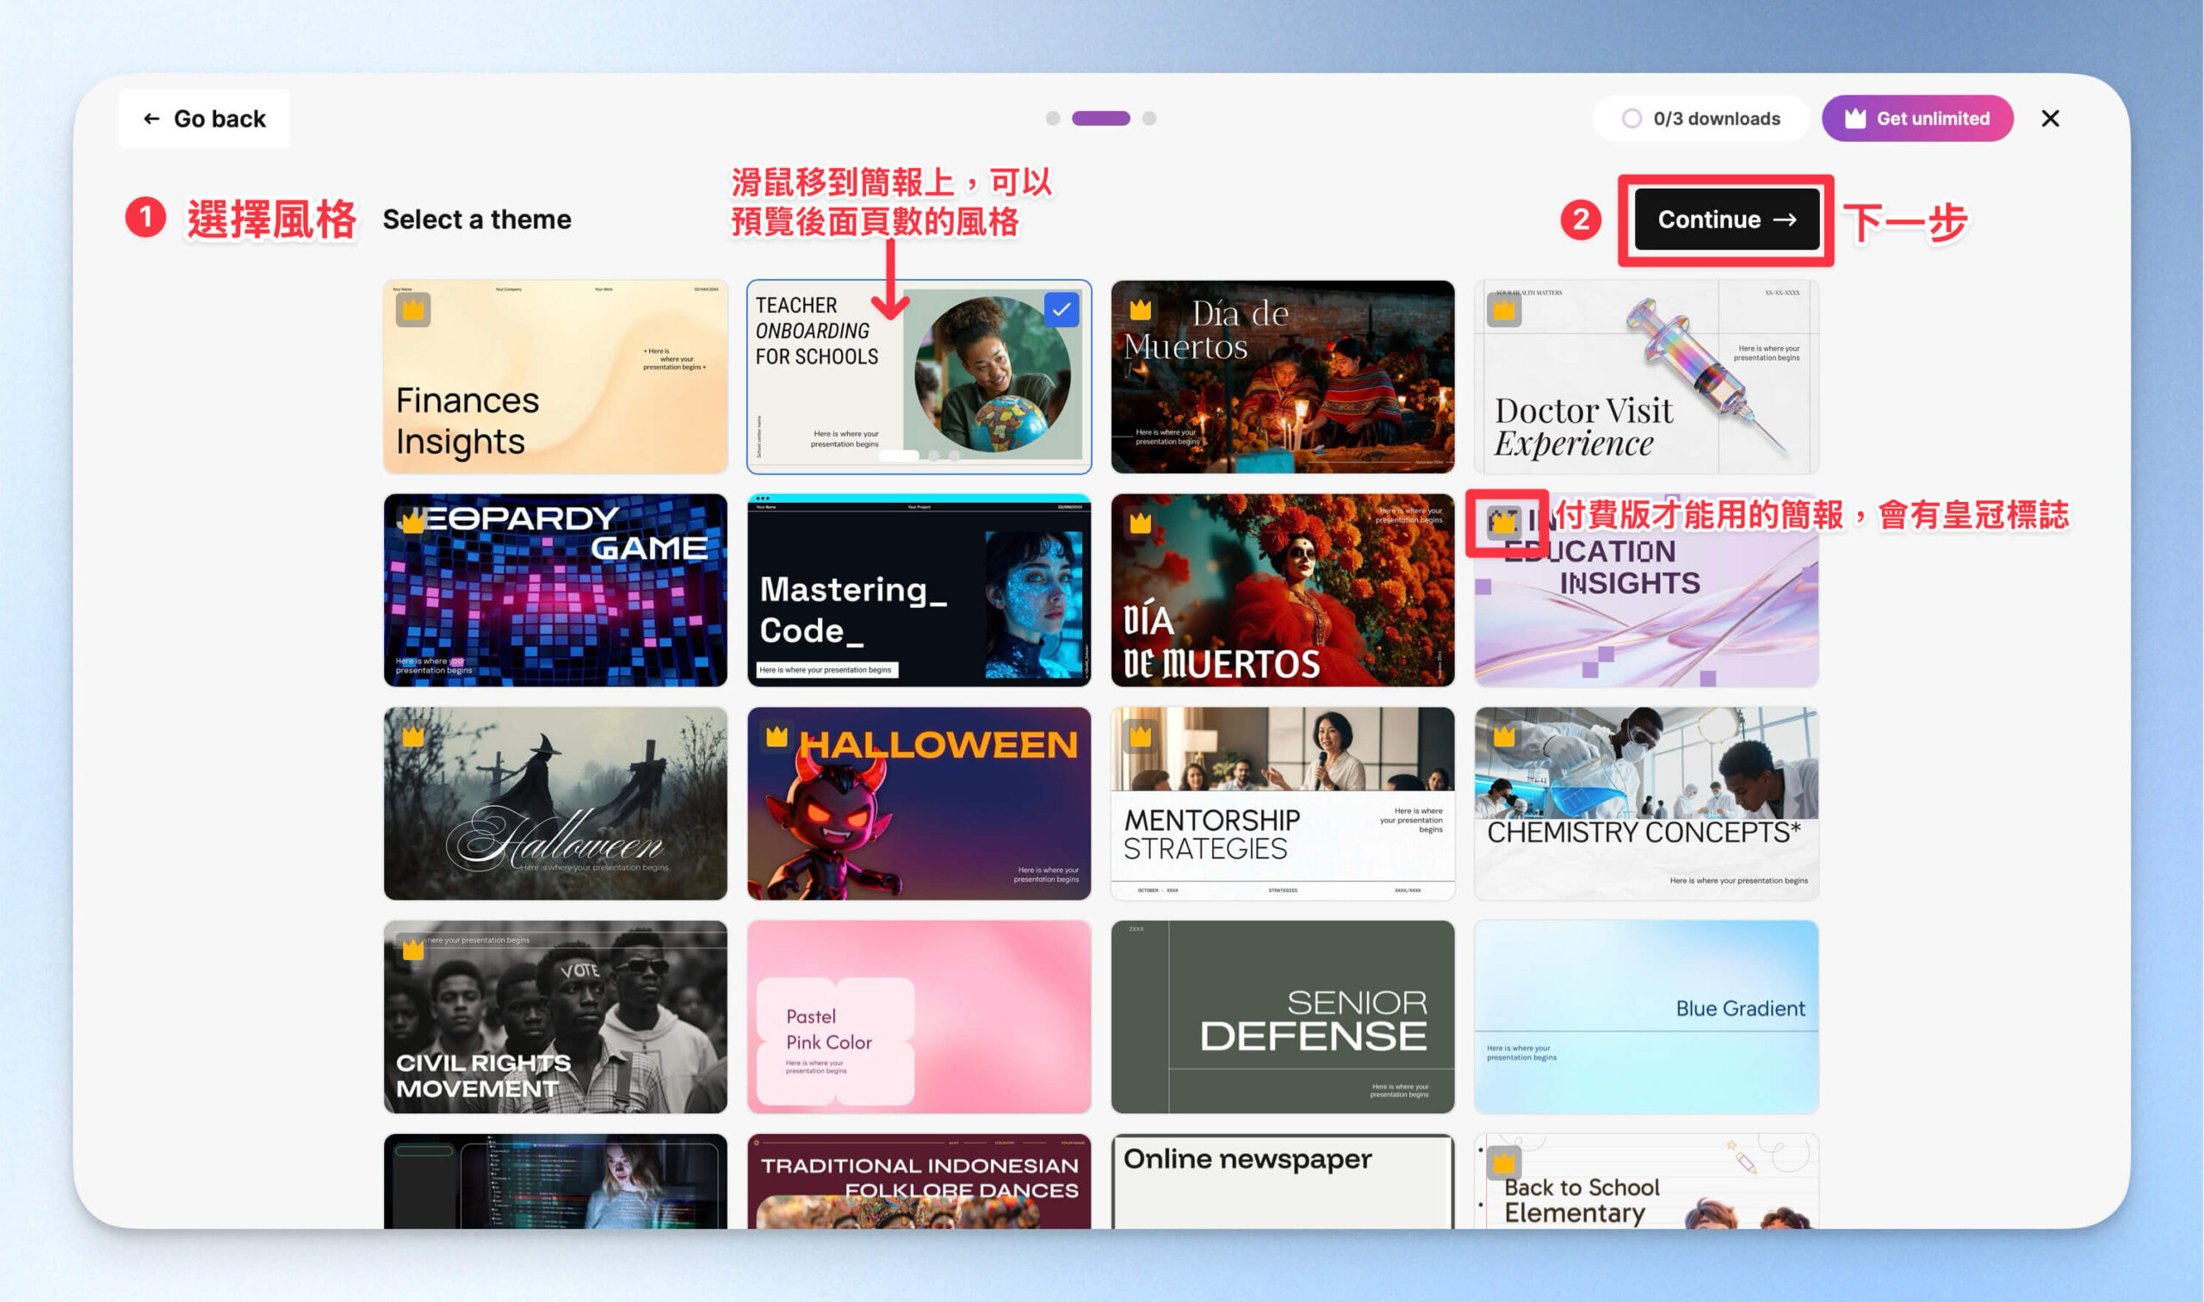This screenshot has height=1302, width=2204.
Task: Click the Get unlimited upgrade button
Action: (1917, 119)
